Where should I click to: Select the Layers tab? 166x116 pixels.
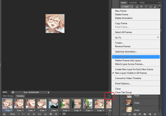[124, 2]
